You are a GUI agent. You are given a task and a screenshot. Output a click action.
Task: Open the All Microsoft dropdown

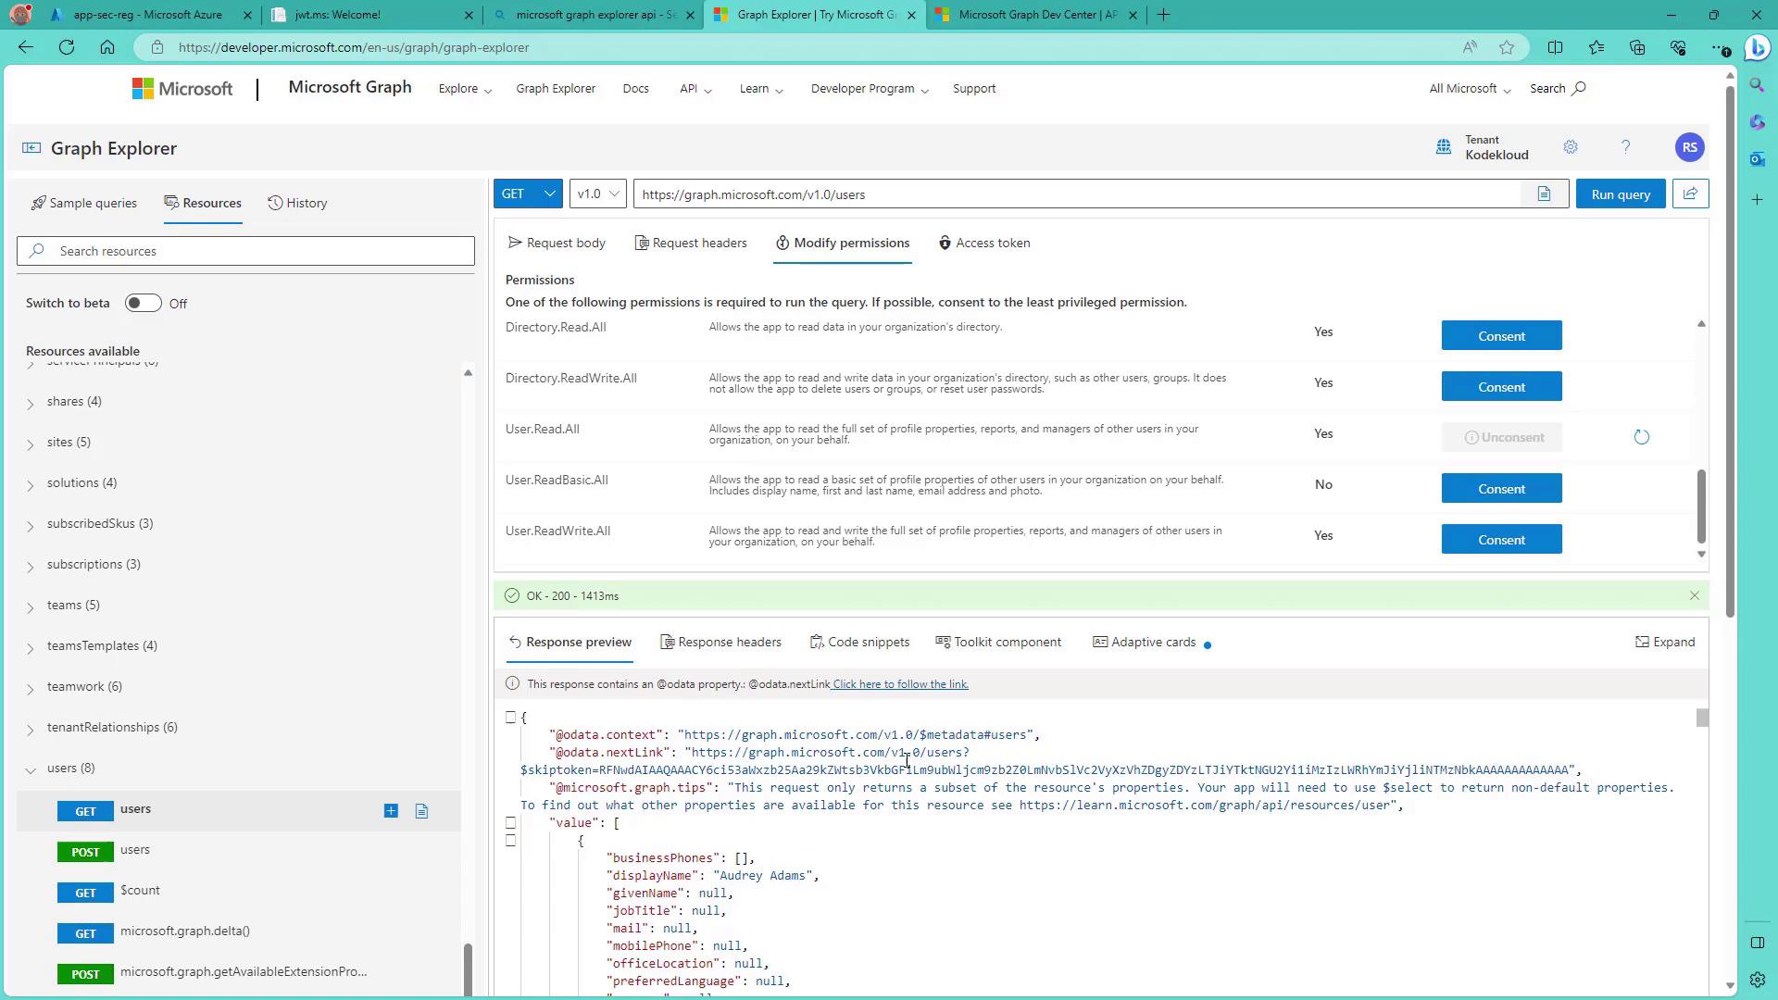tap(1470, 89)
